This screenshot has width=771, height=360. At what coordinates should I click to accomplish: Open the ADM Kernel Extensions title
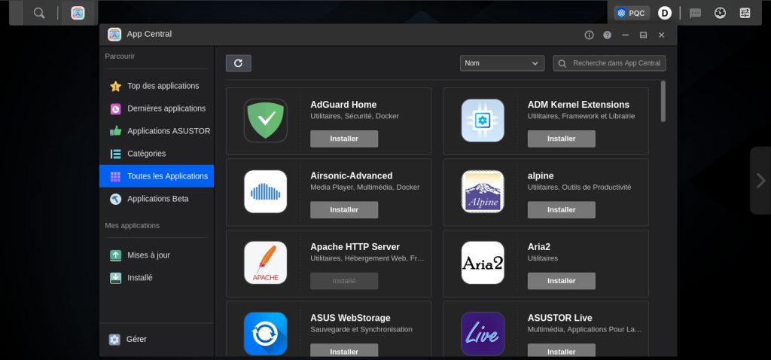(578, 105)
